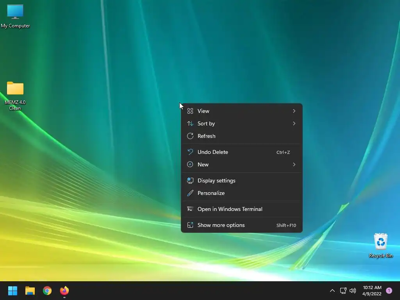Open the Sort by submenu
Viewport: 400px width, 300px height.
point(241,123)
